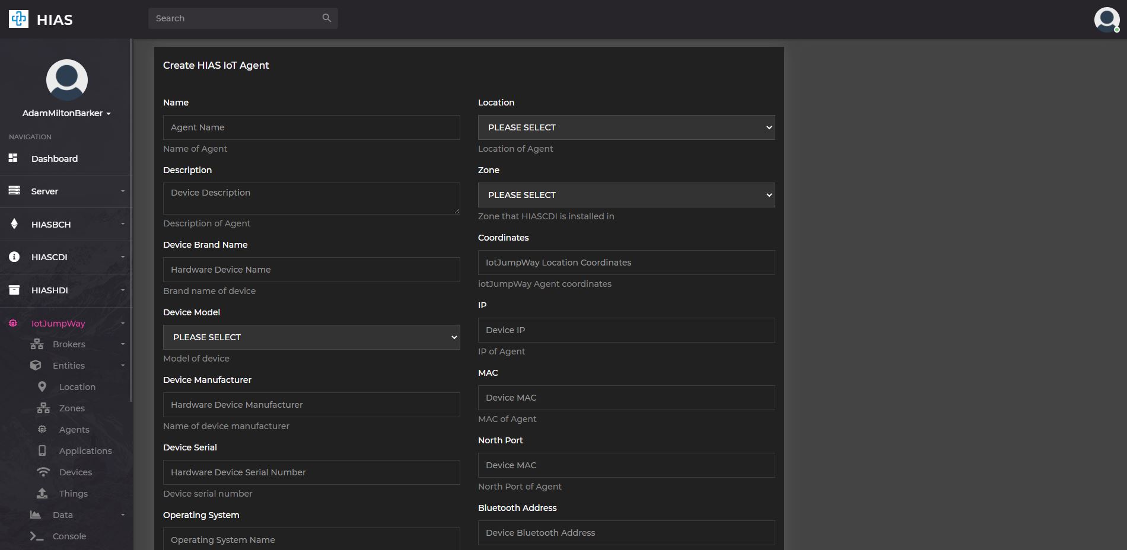1127x550 pixels.
Task: Focus the Device Description textarea
Action: click(311, 199)
